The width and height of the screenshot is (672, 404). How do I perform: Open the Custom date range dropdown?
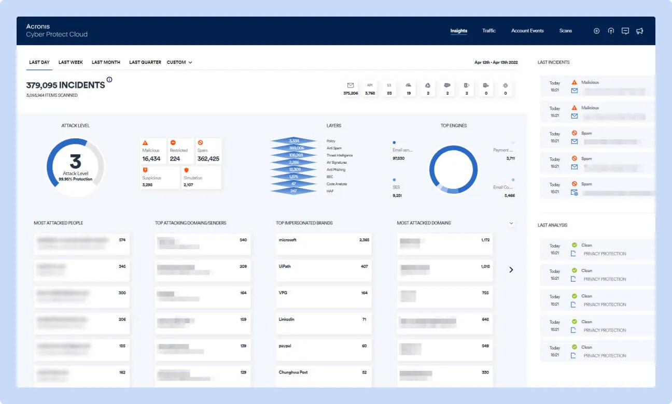pos(179,62)
